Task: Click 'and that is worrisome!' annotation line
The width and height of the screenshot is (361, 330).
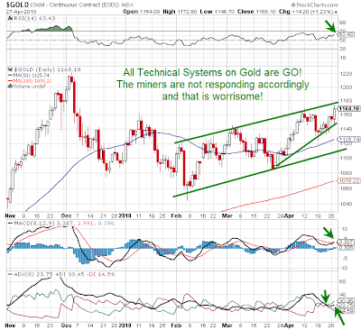Action: 212,96
